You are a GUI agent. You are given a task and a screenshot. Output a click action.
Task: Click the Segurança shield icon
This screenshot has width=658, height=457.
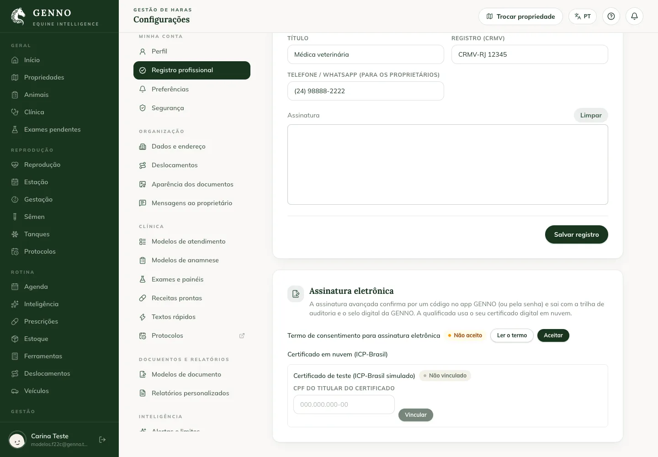[143, 108]
